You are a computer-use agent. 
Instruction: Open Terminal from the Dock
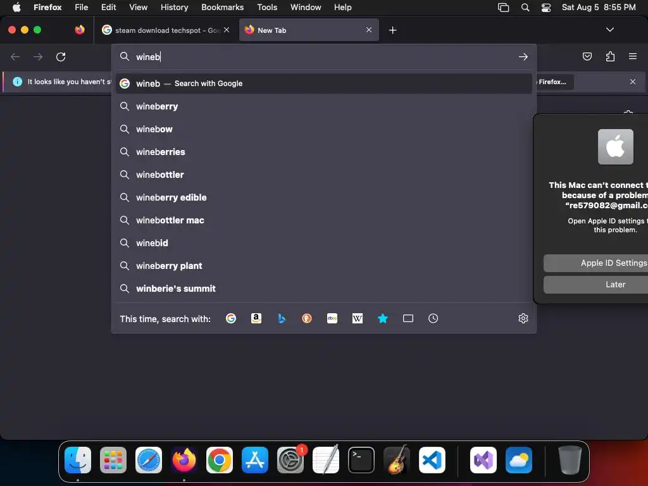361,460
